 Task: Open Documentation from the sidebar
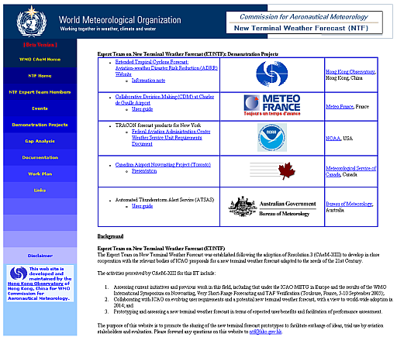coord(40,157)
